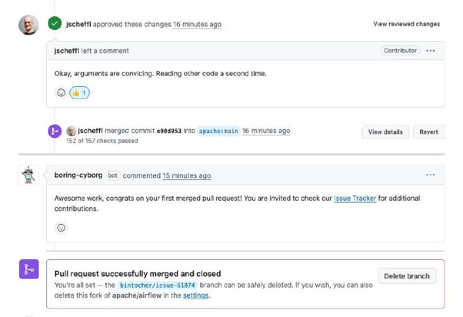Revert the merged pull request
This screenshot has height=317, width=463.
(428, 132)
